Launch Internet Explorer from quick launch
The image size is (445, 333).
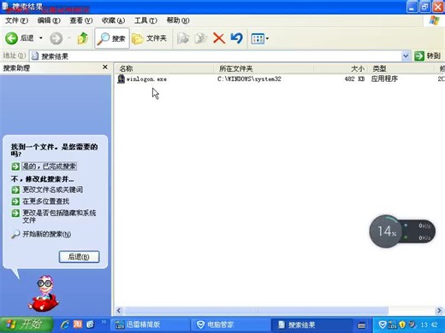point(65,324)
